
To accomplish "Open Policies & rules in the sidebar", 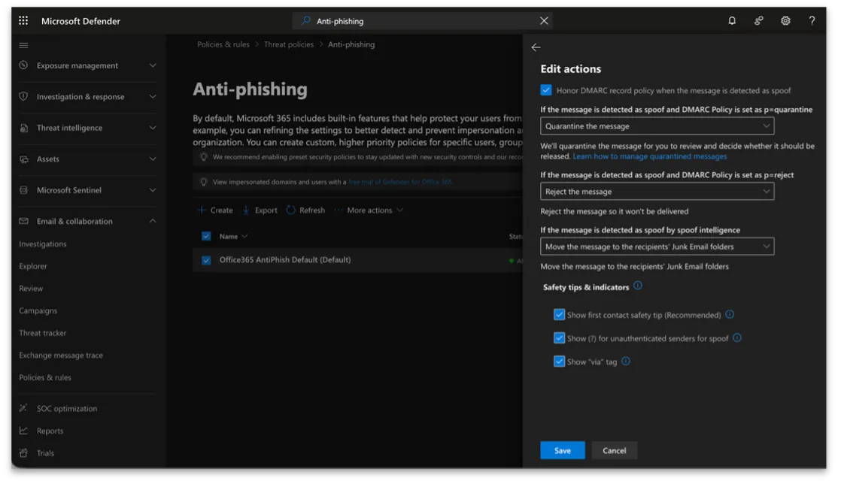I will 45,377.
